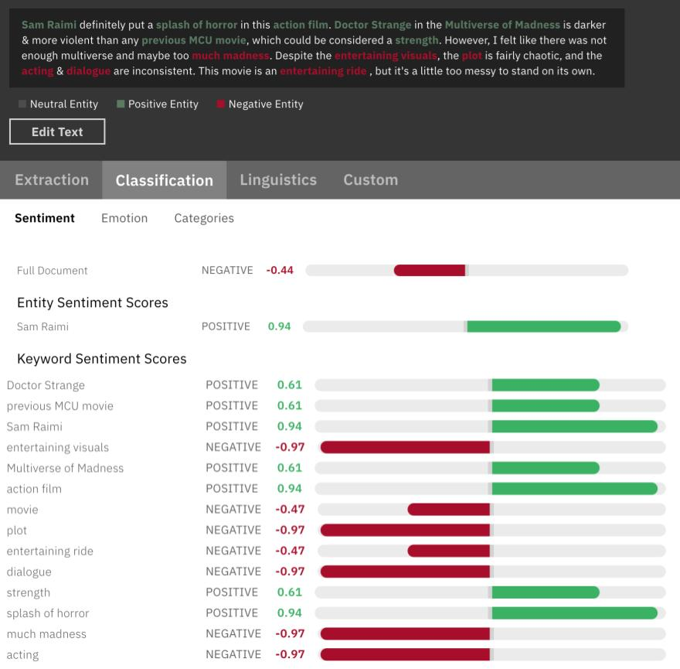The height and width of the screenshot is (669, 680).
Task: Click 'entertaining ride' keyword label
Action: (50, 551)
